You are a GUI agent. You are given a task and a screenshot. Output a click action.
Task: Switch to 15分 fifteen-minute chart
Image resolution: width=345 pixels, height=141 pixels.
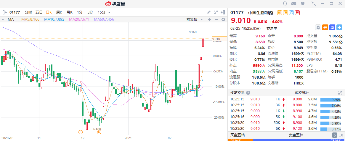pyautogui.click(x=102, y=12)
